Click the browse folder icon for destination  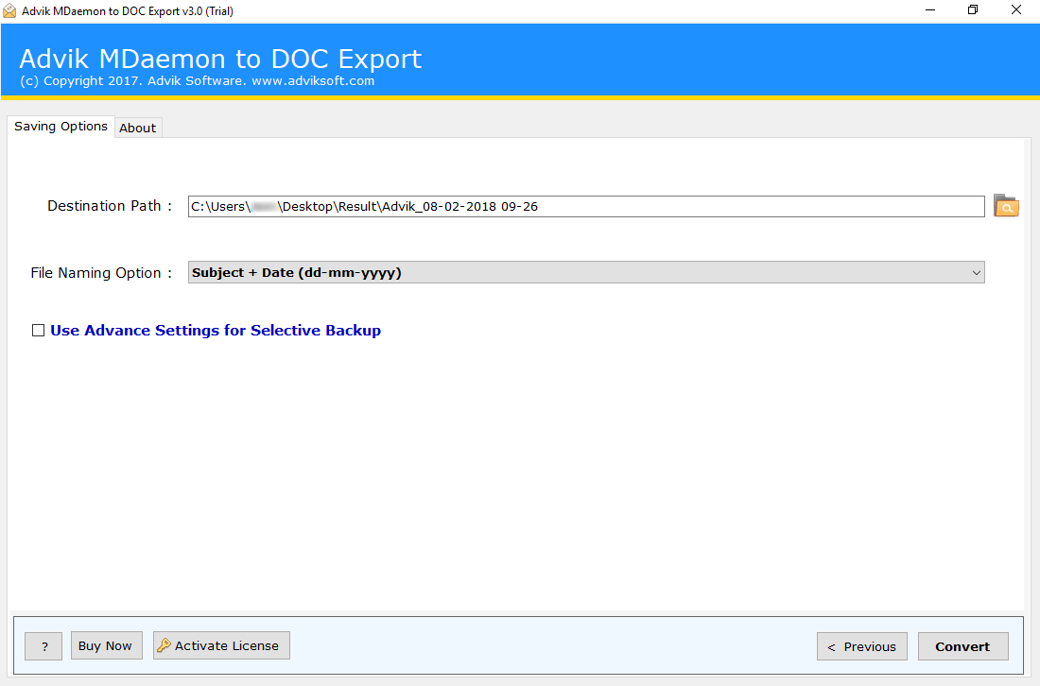1006,206
